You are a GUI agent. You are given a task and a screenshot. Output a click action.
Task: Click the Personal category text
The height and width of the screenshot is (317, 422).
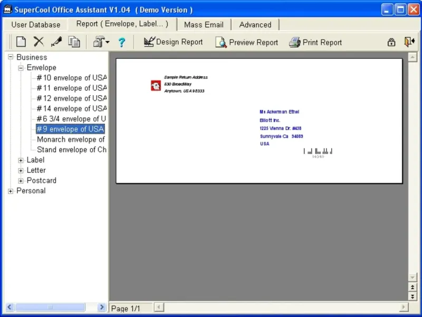click(31, 191)
